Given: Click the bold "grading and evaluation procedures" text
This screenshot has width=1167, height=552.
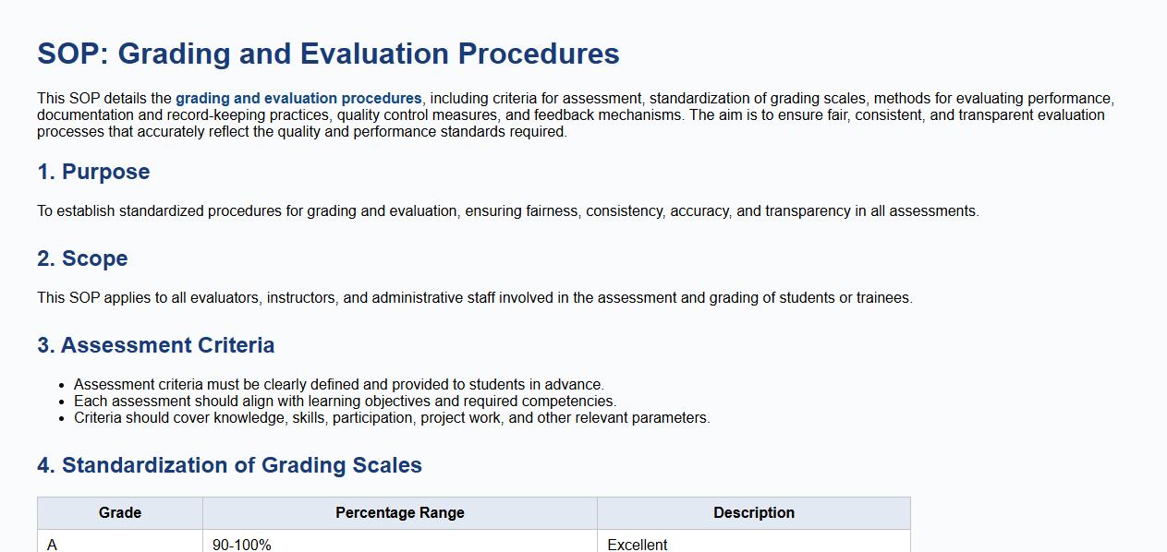Looking at the screenshot, I should coord(298,99).
